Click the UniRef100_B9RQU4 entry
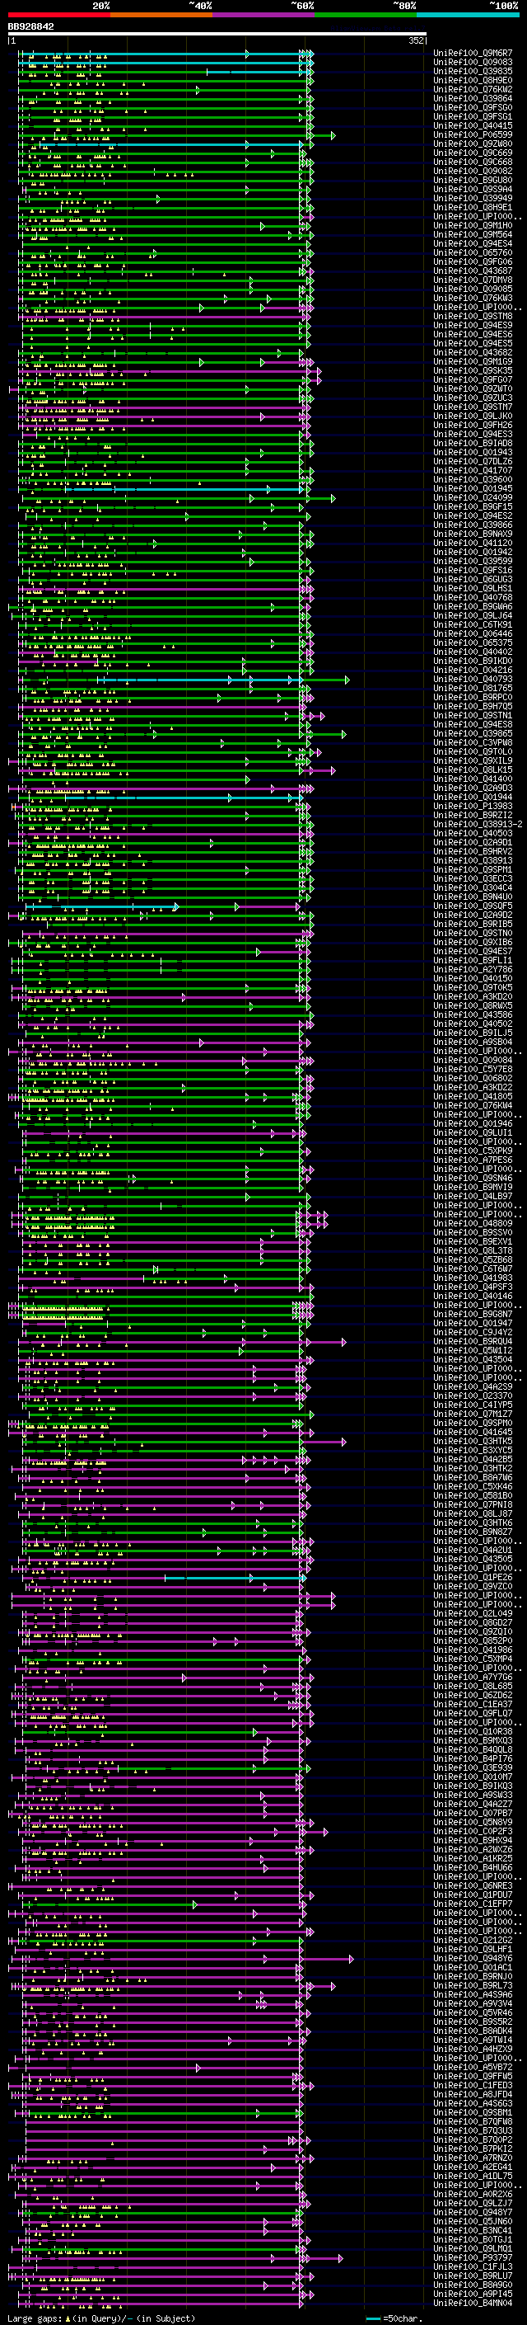The height and width of the screenshot is (2325, 527). point(473,1341)
